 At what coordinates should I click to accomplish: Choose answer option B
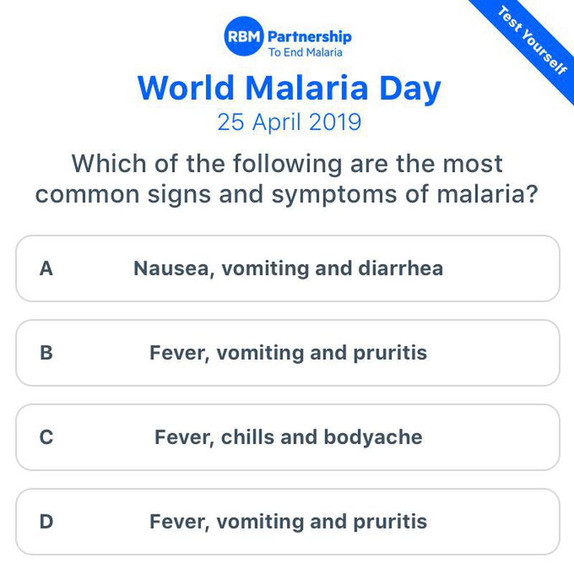(287, 353)
